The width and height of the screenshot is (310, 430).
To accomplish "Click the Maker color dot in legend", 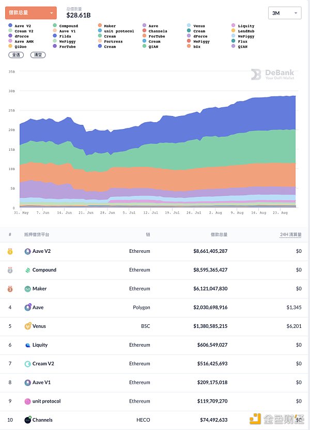I will pyautogui.click(x=99, y=26).
